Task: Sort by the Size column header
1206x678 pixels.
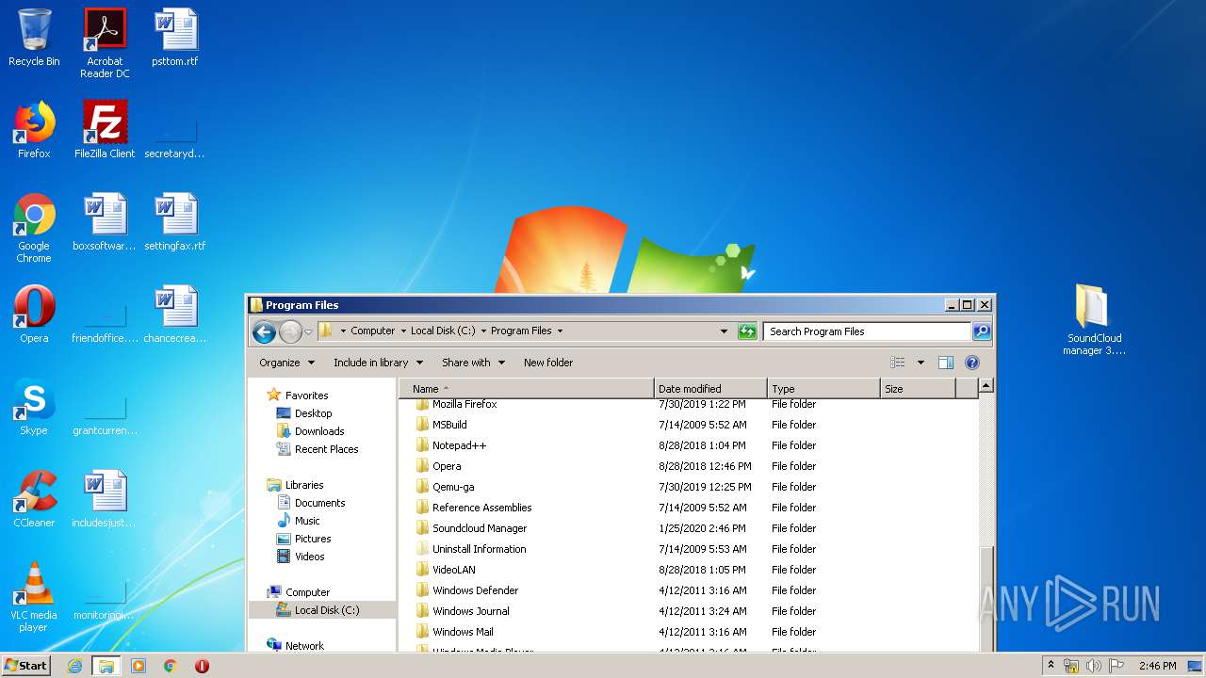Action: tap(918, 389)
